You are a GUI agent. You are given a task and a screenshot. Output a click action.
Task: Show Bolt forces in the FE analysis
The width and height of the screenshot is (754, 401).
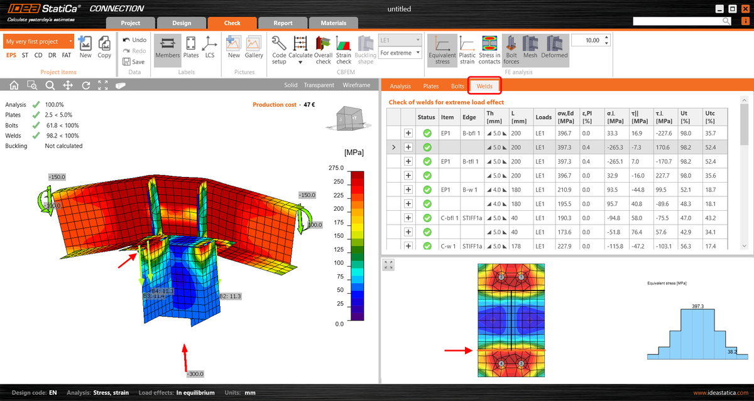[x=511, y=50]
